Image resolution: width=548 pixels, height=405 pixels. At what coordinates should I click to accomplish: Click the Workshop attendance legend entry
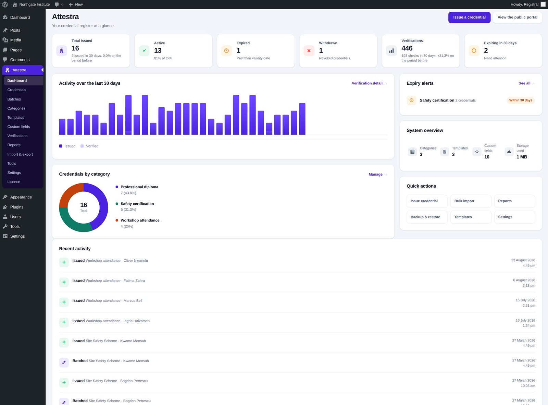tap(140, 221)
